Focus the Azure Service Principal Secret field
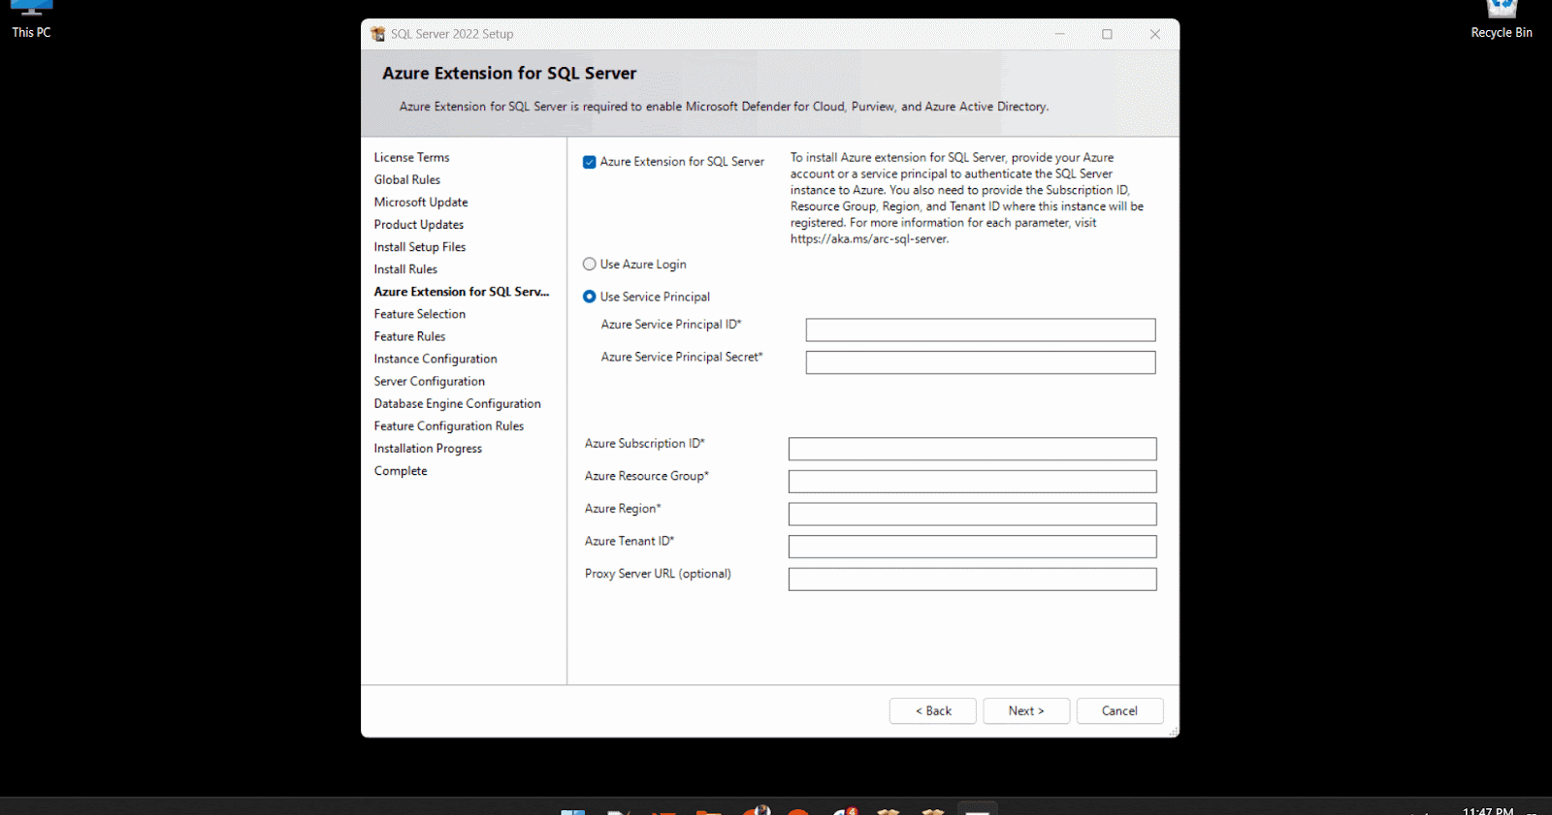 tap(980, 362)
